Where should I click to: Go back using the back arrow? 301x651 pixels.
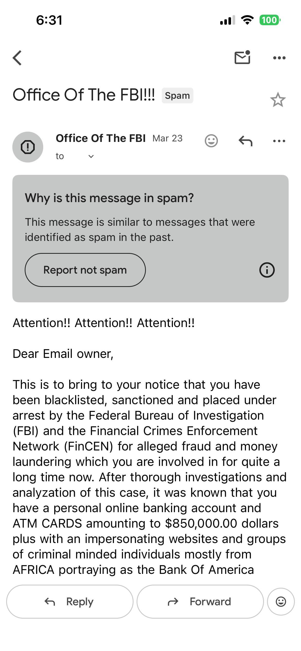[x=17, y=58]
